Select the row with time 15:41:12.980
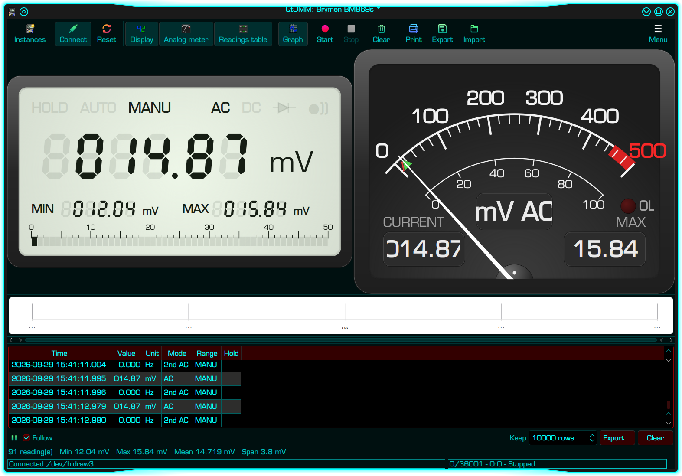This screenshot has width=682, height=476. tap(125, 420)
